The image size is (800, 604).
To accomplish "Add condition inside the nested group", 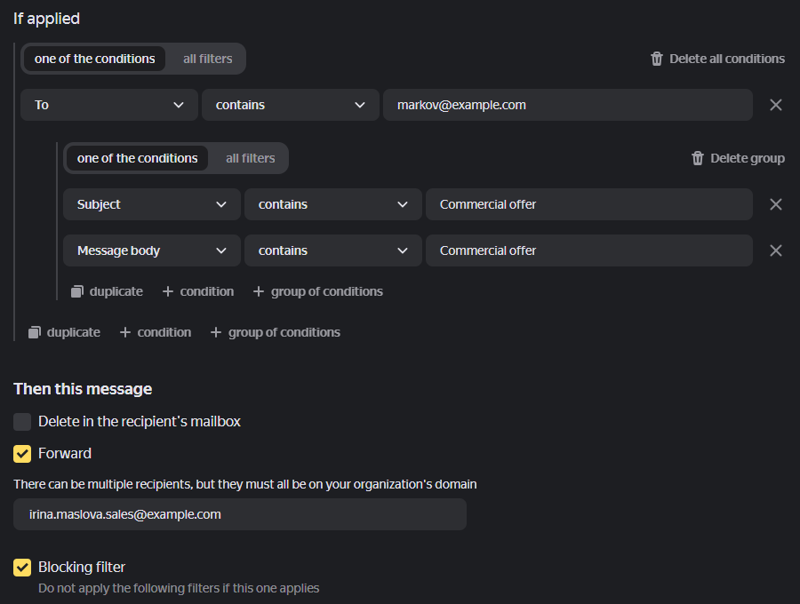I will tap(198, 291).
